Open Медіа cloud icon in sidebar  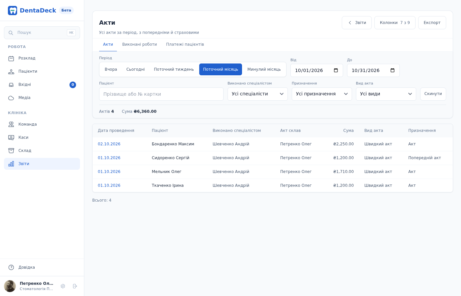(x=11, y=98)
